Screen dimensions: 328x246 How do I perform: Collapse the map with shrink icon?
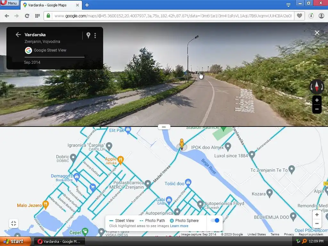point(13,223)
